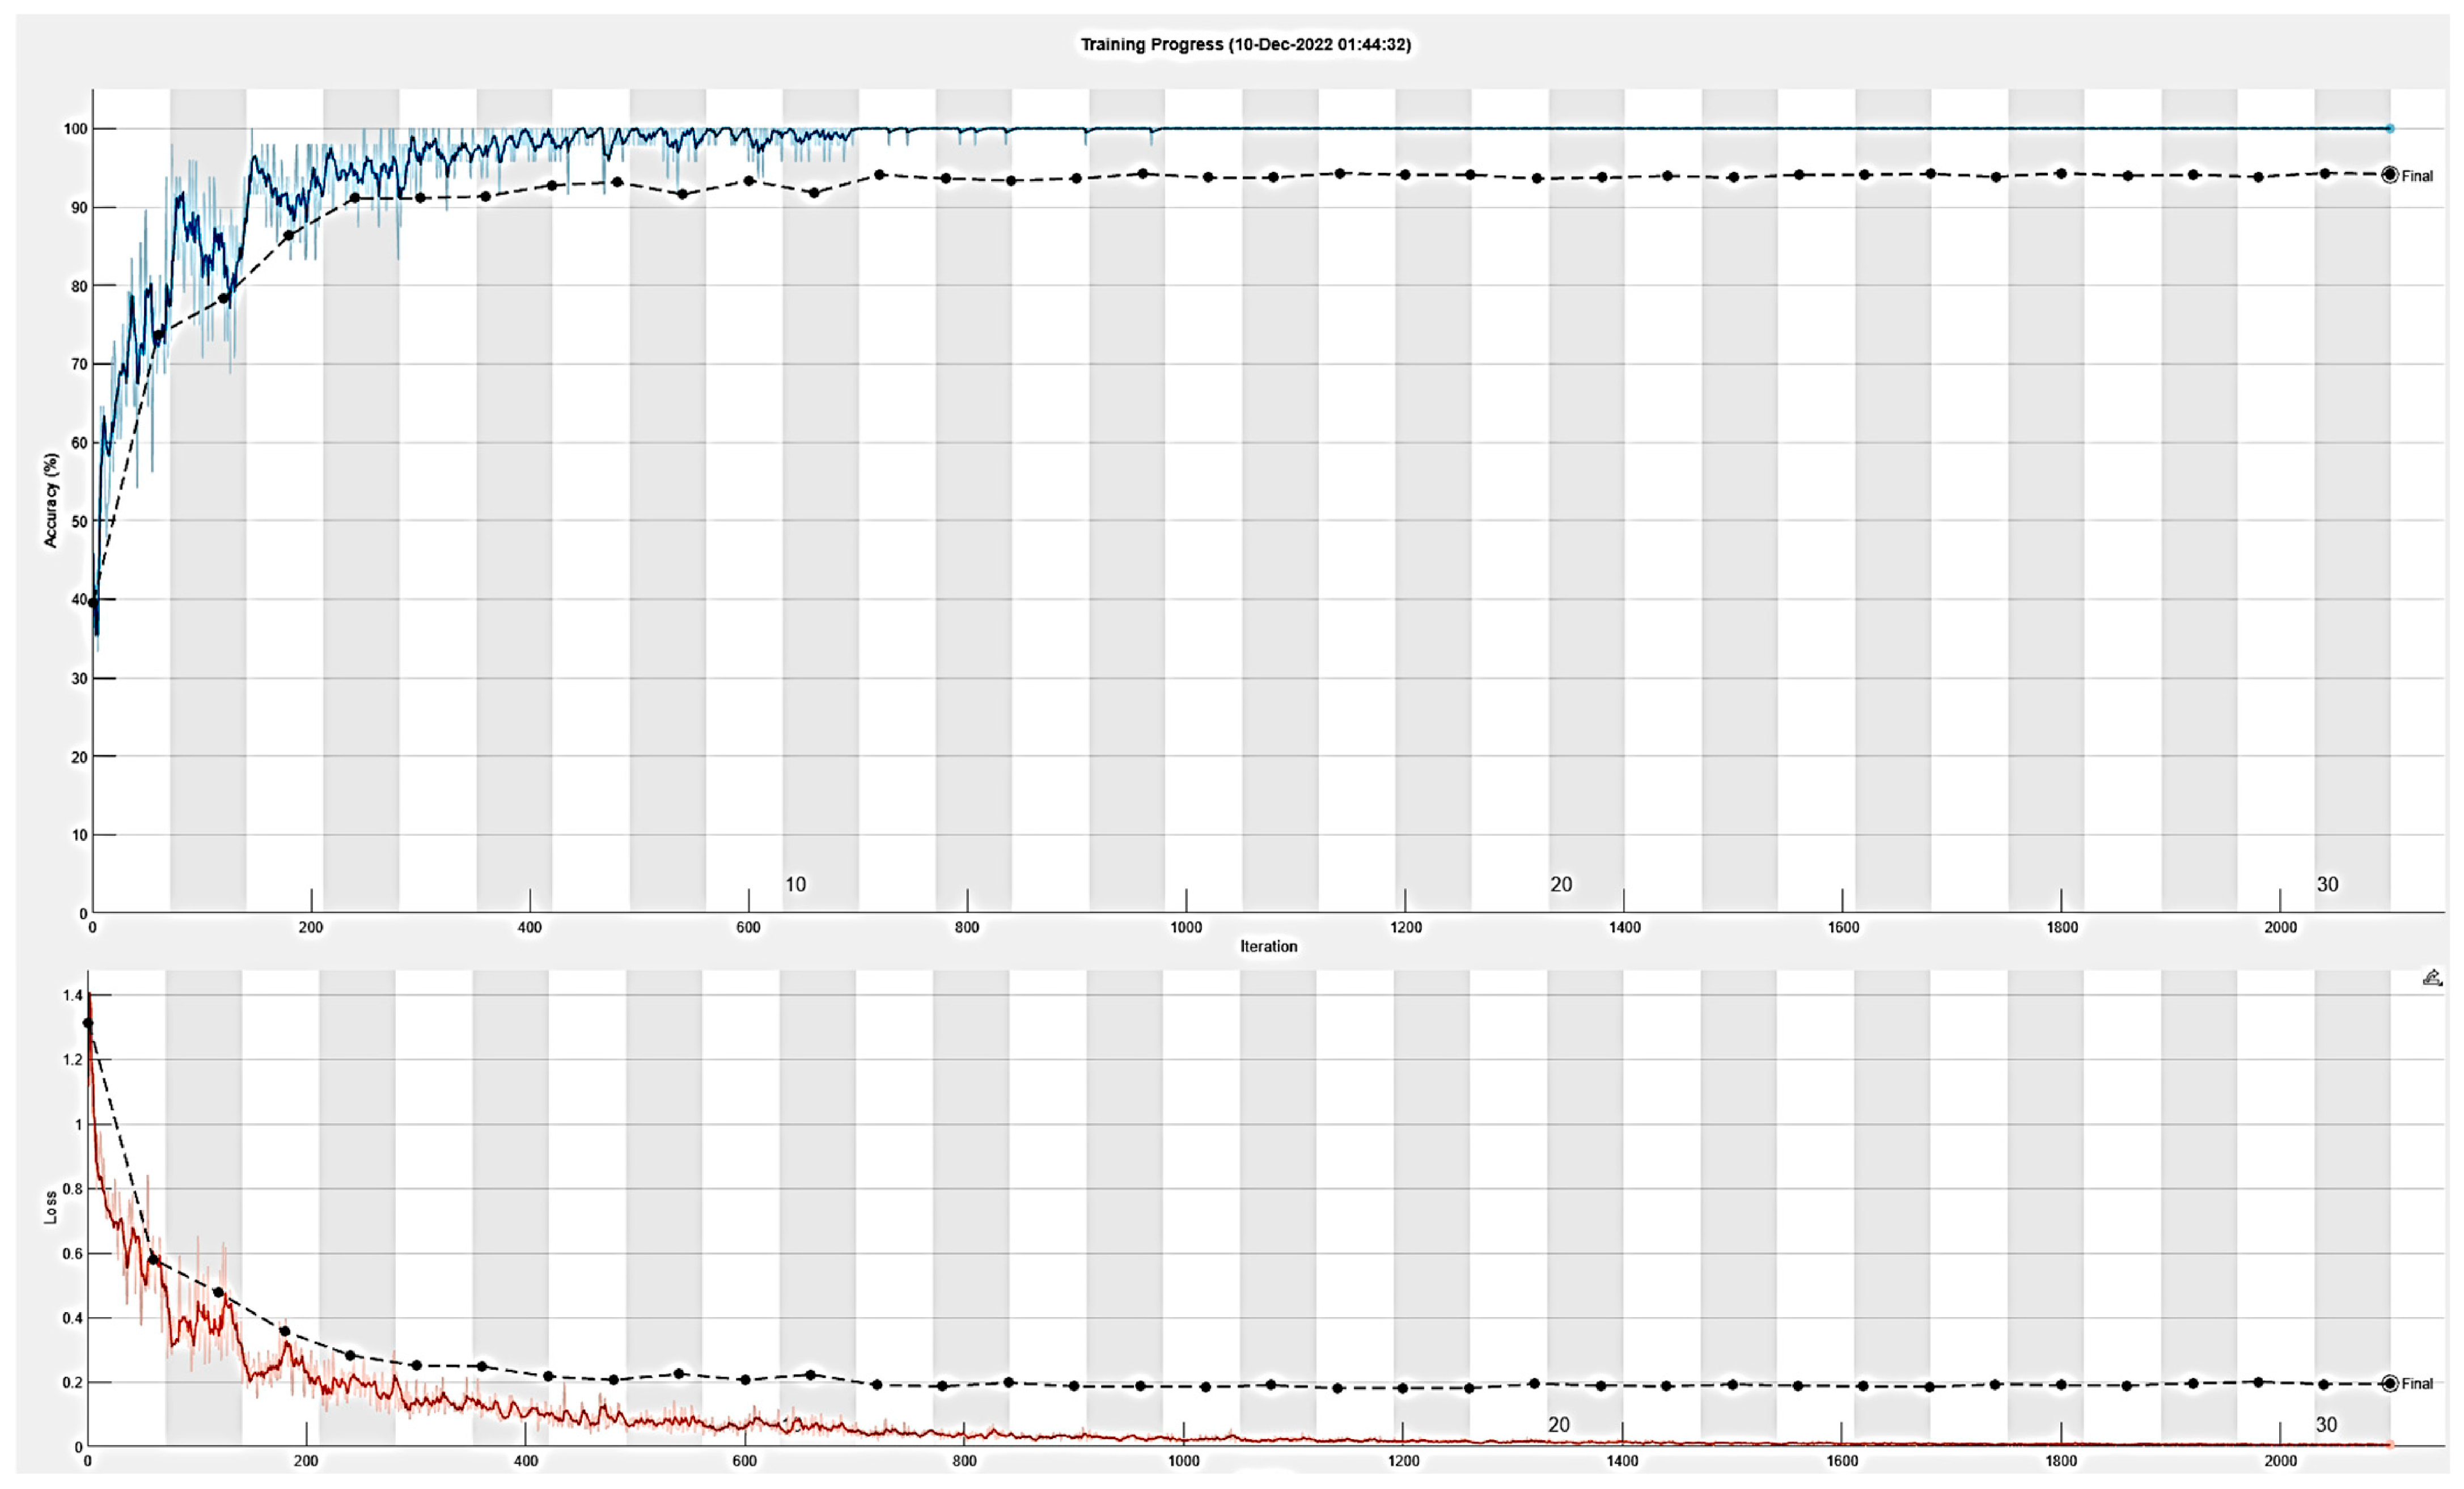Click the Accuracy (%) y-axis label

point(51,500)
